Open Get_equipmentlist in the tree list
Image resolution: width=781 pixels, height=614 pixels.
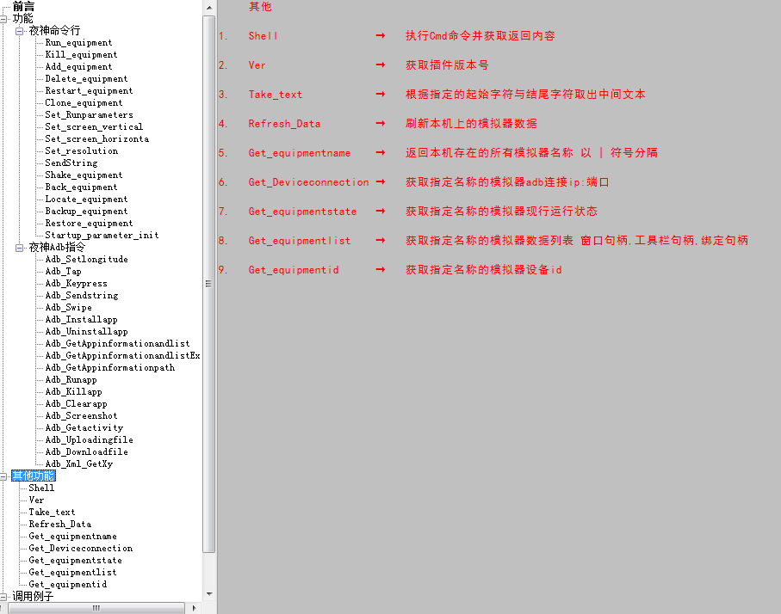point(72,572)
